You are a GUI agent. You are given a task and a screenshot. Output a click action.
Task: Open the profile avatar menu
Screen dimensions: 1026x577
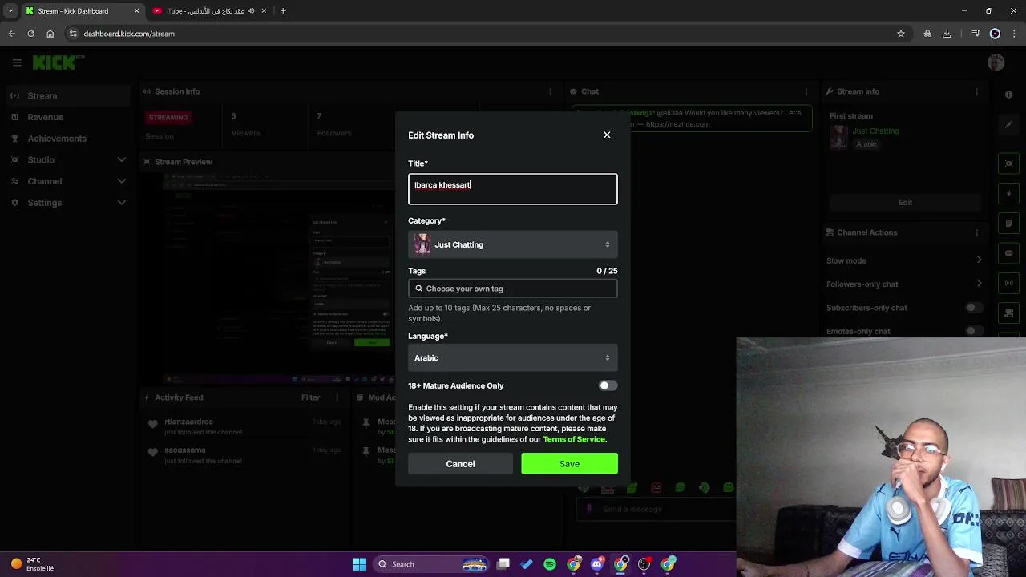tap(996, 63)
